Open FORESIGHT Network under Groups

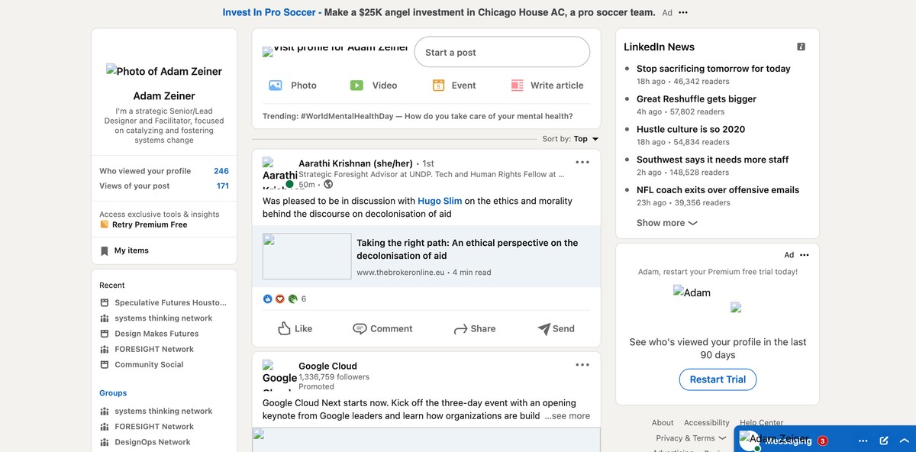(154, 427)
